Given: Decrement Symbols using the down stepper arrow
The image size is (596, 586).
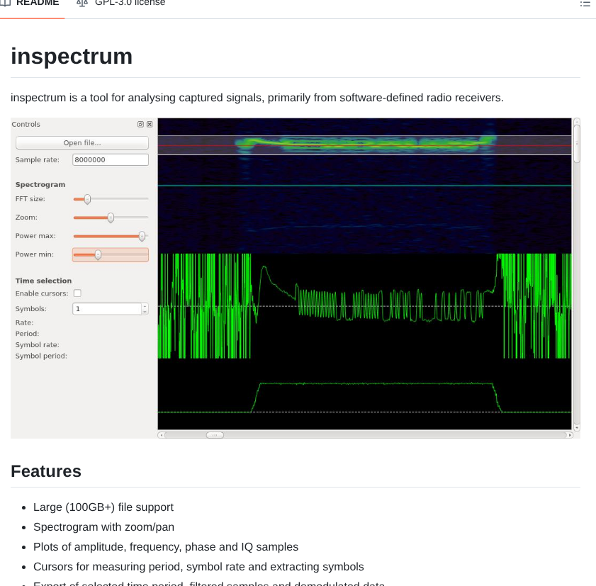Looking at the screenshot, I should [x=143, y=311].
